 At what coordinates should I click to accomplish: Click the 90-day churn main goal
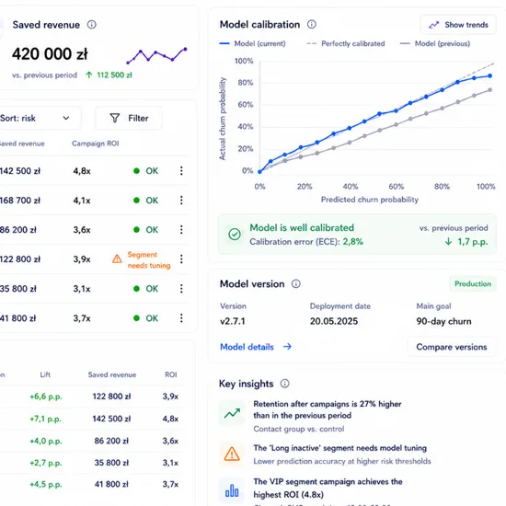443,321
